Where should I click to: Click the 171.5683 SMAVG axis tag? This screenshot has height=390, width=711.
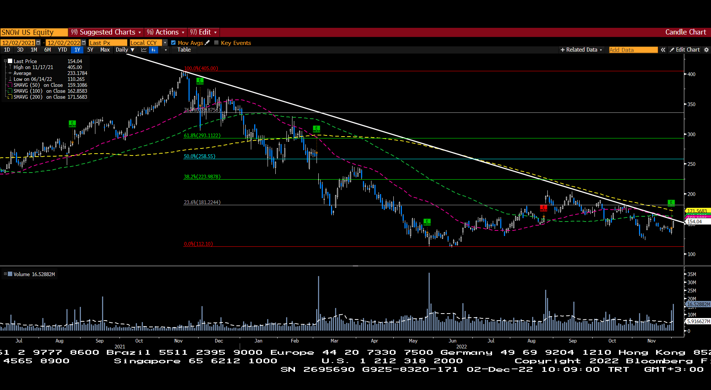(x=697, y=211)
